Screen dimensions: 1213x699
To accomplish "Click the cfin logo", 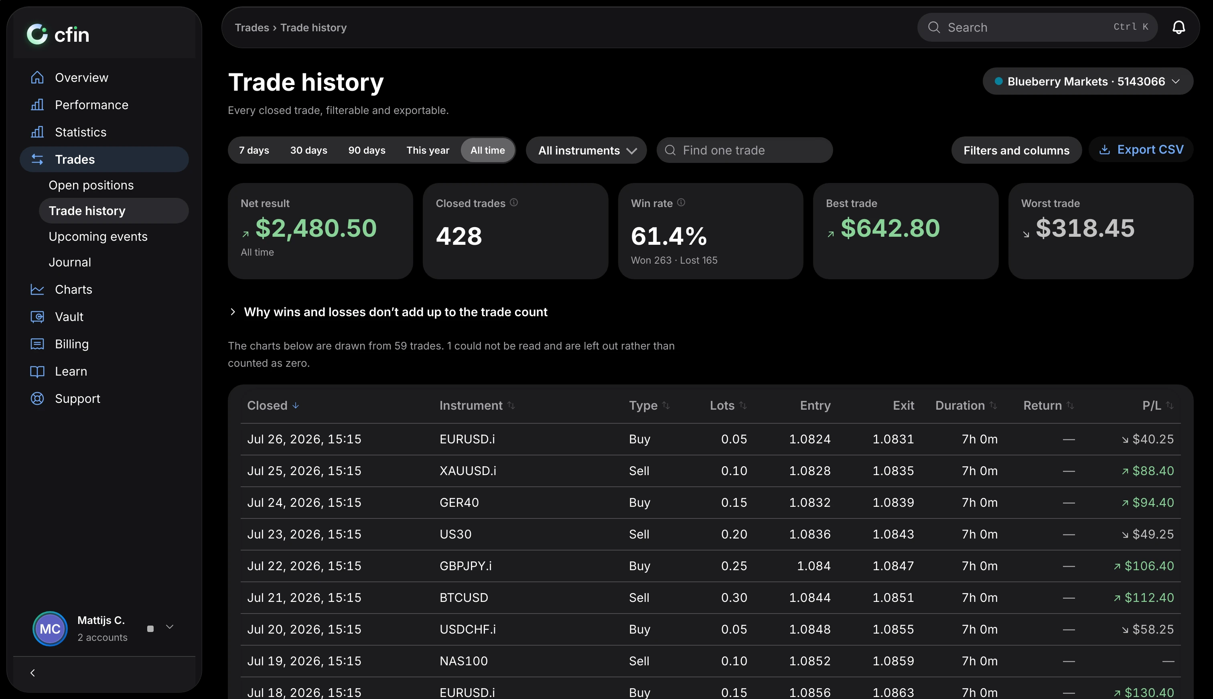I will pyautogui.click(x=58, y=35).
